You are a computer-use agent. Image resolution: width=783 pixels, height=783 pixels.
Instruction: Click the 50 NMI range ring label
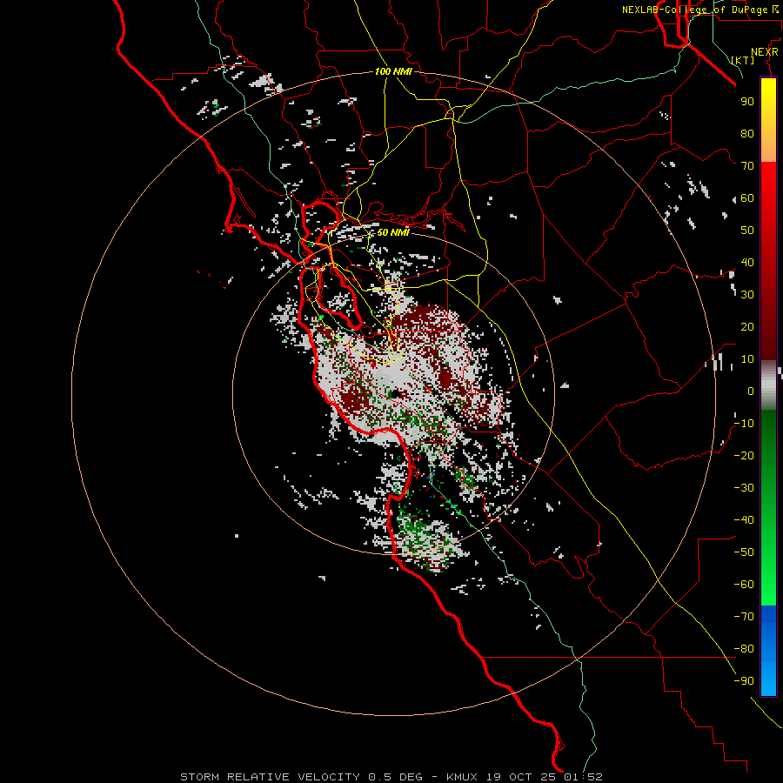pos(393,232)
